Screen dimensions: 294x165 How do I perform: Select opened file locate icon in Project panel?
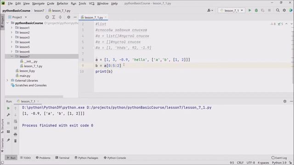point(47,17)
